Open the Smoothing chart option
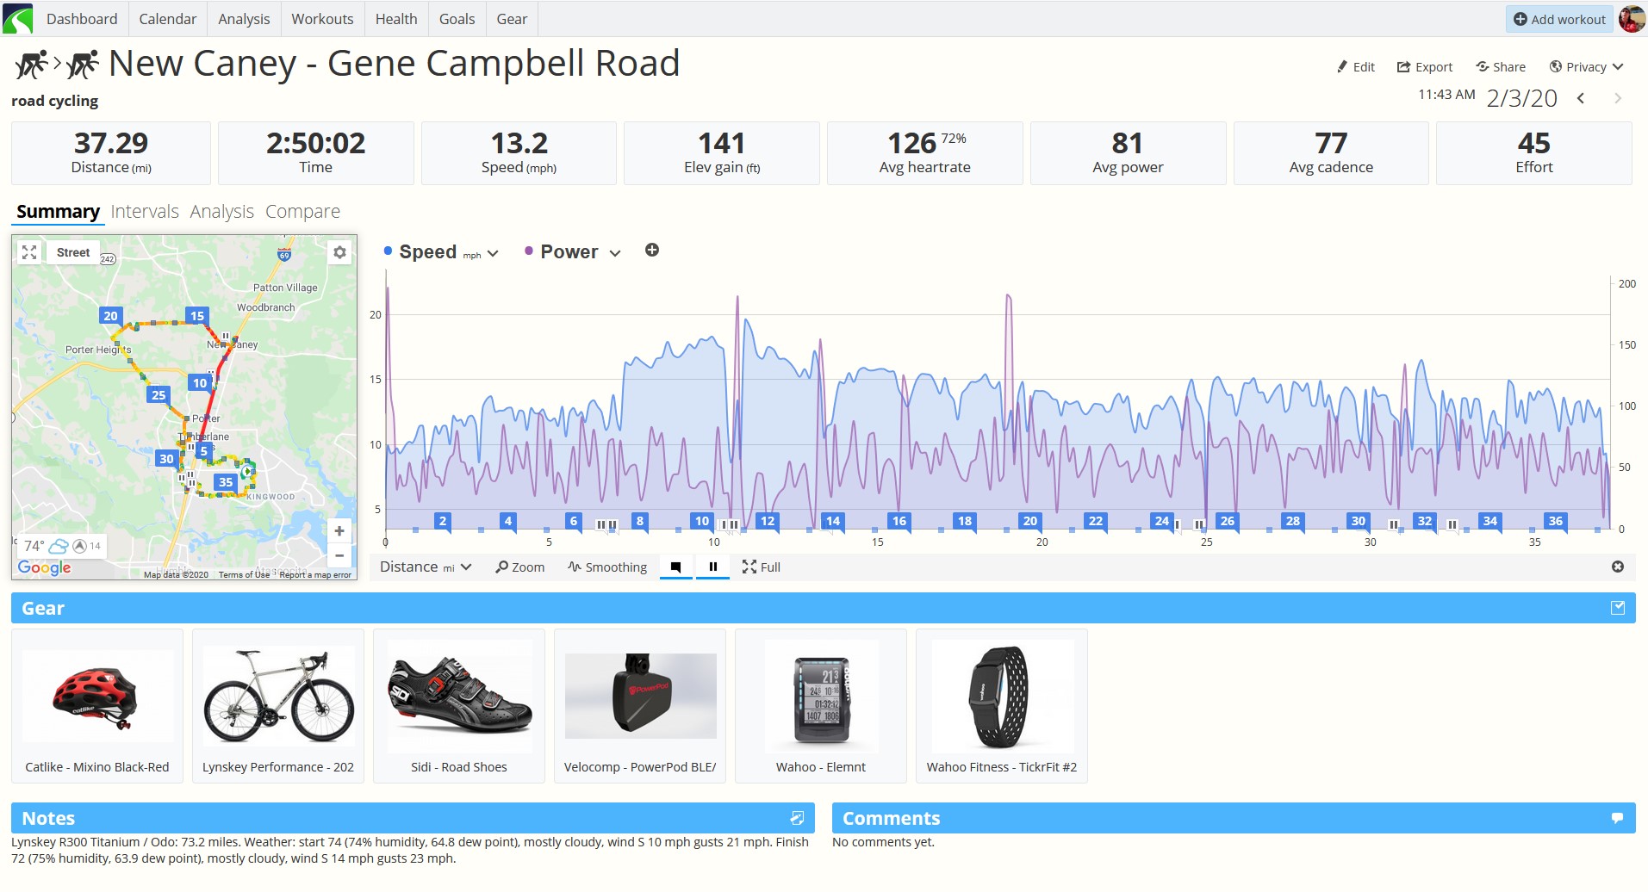The image size is (1648, 892). tap(607, 567)
